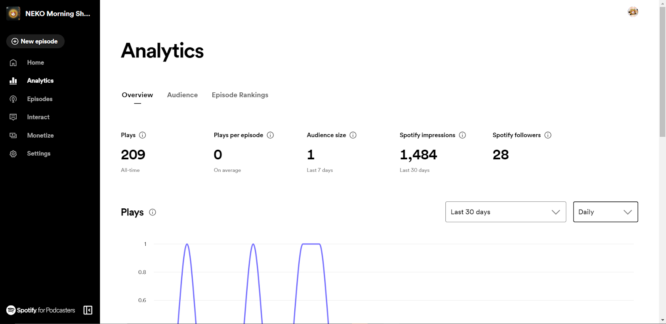Image resolution: width=666 pixels, height=324 pixels.
Task: Go to Home in the sidebar
Action: point(35,62)
